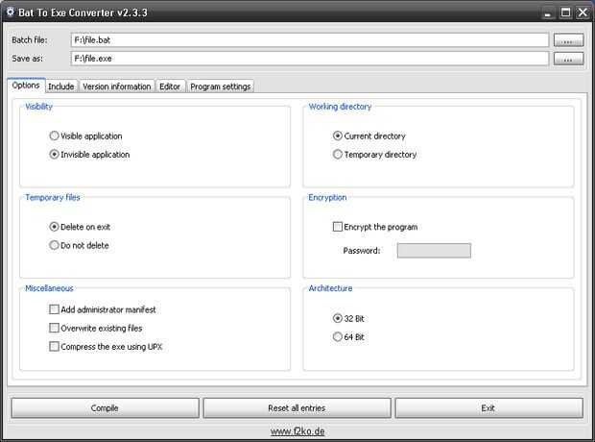Select Invisible application option

[x=55, y=154]
